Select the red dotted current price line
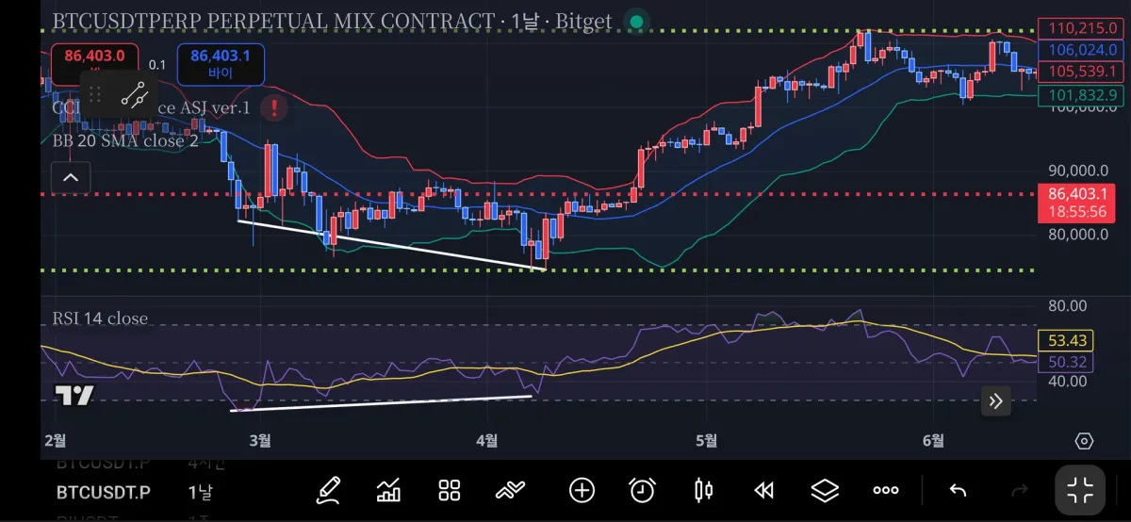The height and width of the screenshot is (522, 1131). (537, 195)
